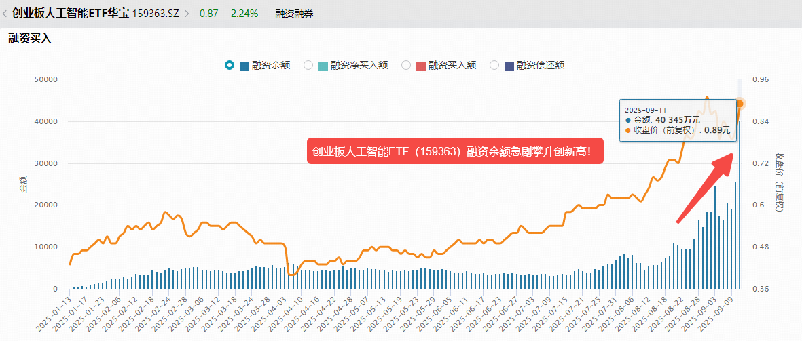Click the 创业板人工智能ETF华宝 title
The image size is (802, 341).
click(71, 14)
